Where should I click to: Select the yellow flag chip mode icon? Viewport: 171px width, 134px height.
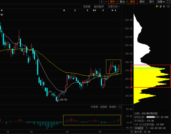(x=157, y=7)
